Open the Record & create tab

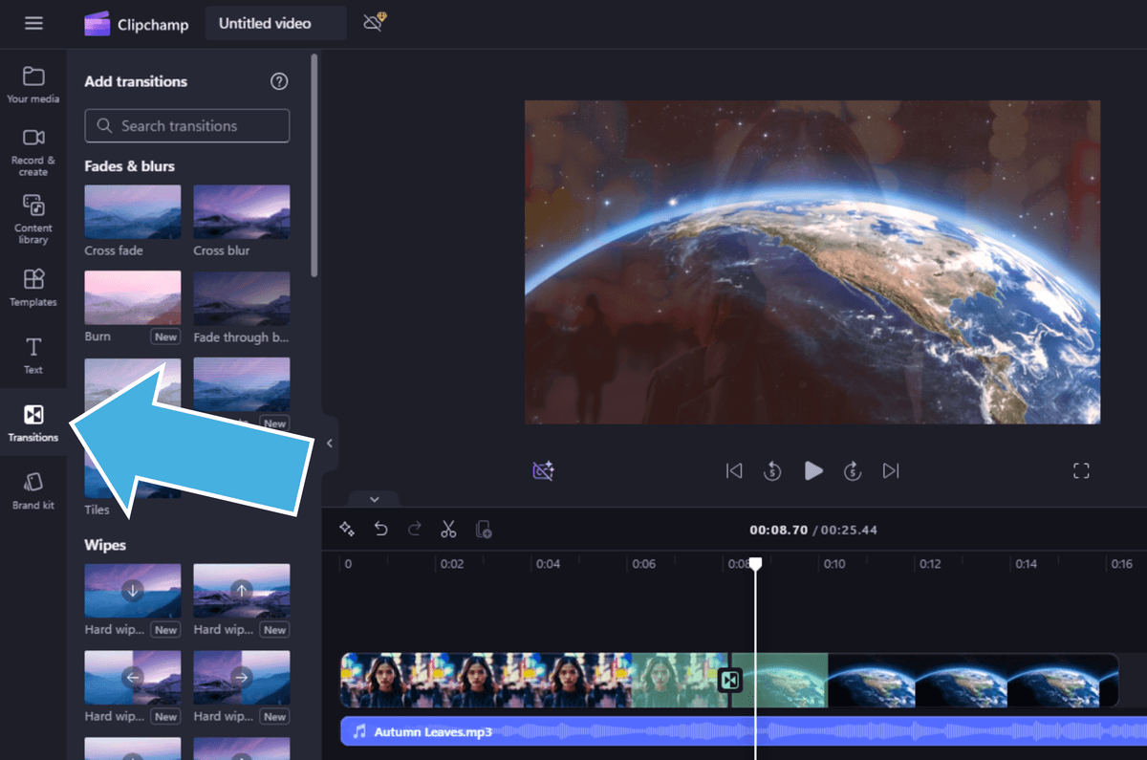(x=33, y=152)
